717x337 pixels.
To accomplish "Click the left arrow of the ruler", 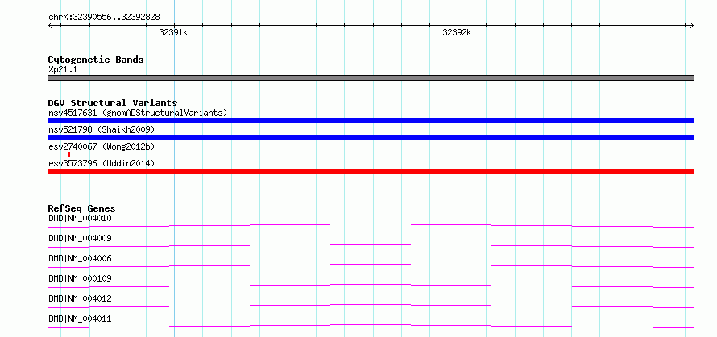I will point(50,26).
